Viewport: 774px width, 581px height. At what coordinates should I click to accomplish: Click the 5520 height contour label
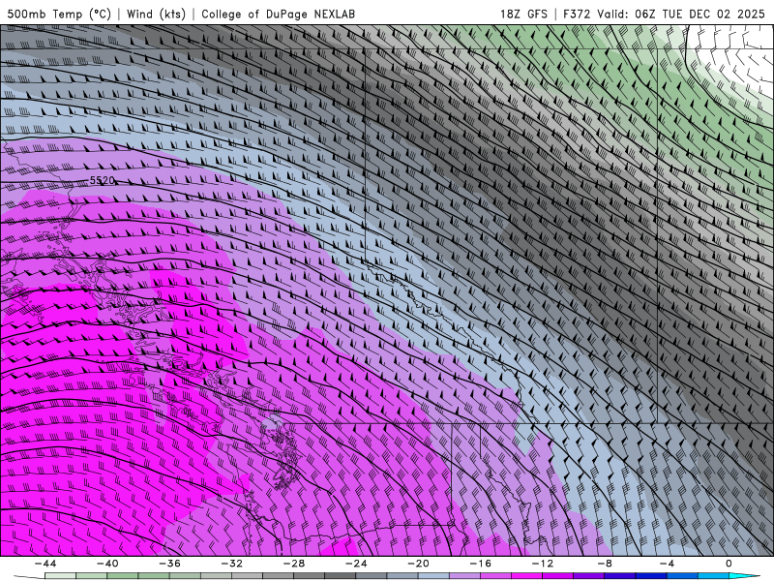click(x=103, y=181)
